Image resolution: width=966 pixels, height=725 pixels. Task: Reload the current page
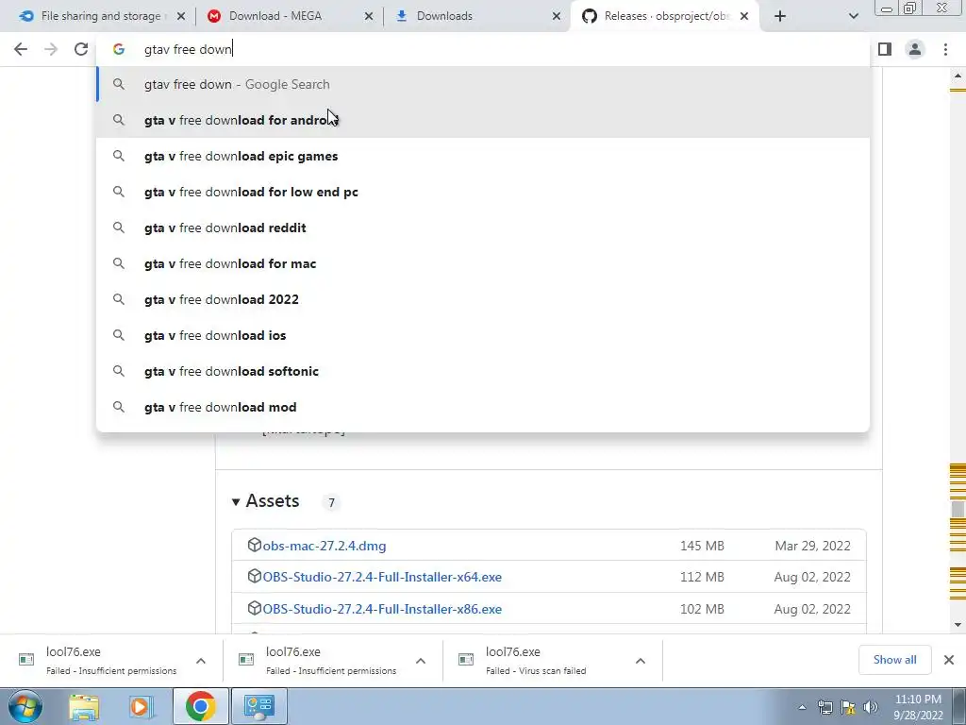click(81, 49)
